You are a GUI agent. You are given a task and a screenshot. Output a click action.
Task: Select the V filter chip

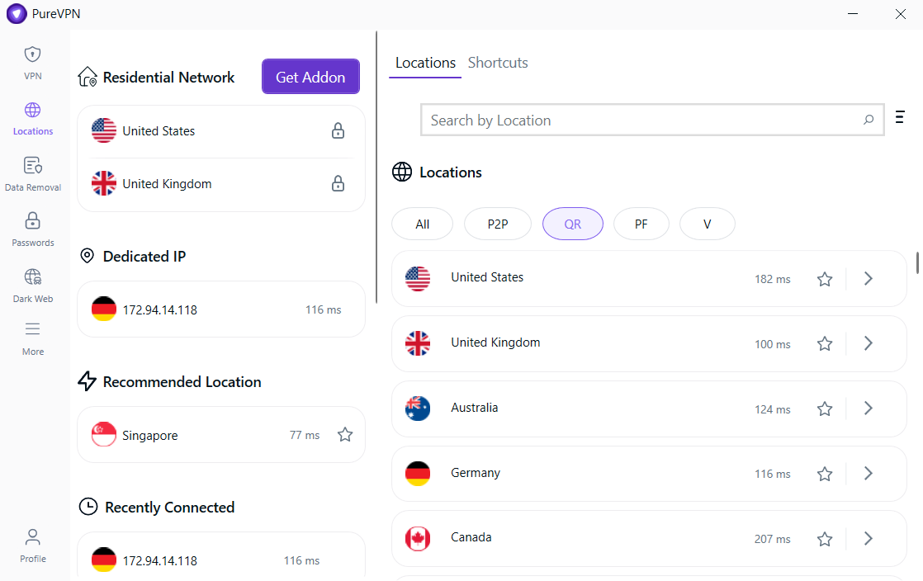[707, 224]
